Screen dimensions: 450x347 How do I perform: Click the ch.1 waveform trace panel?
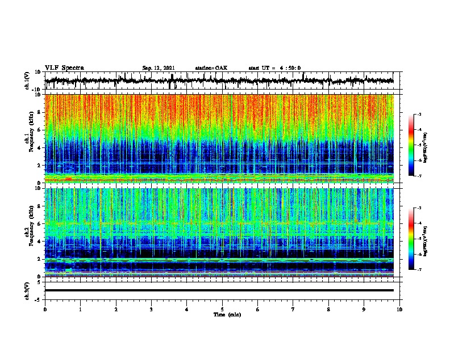(x=223, y=81)
